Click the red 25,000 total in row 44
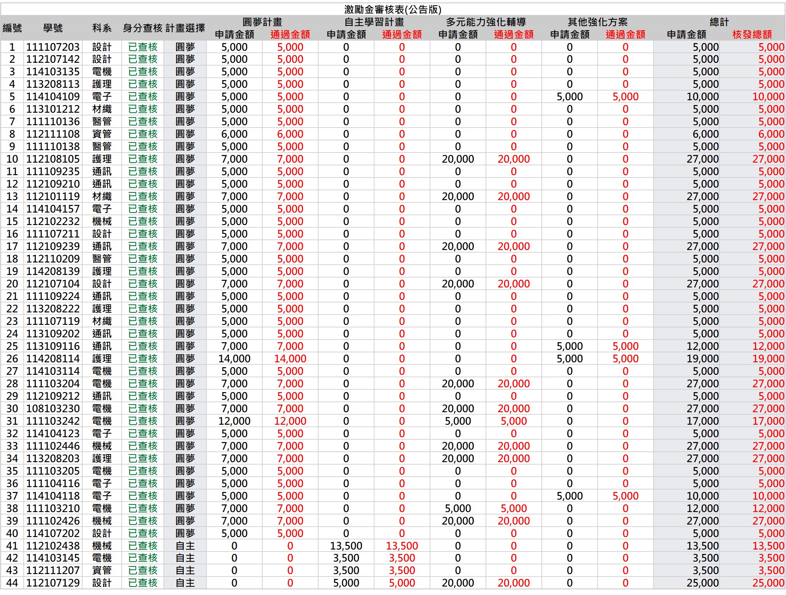 [767, 583]
